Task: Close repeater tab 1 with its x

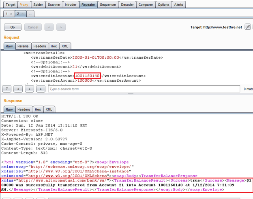Action: point(11,14)
